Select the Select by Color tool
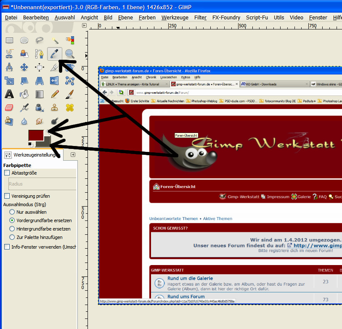Image resolution: width=342 pixels, height=329 pixels. [70, 40]
